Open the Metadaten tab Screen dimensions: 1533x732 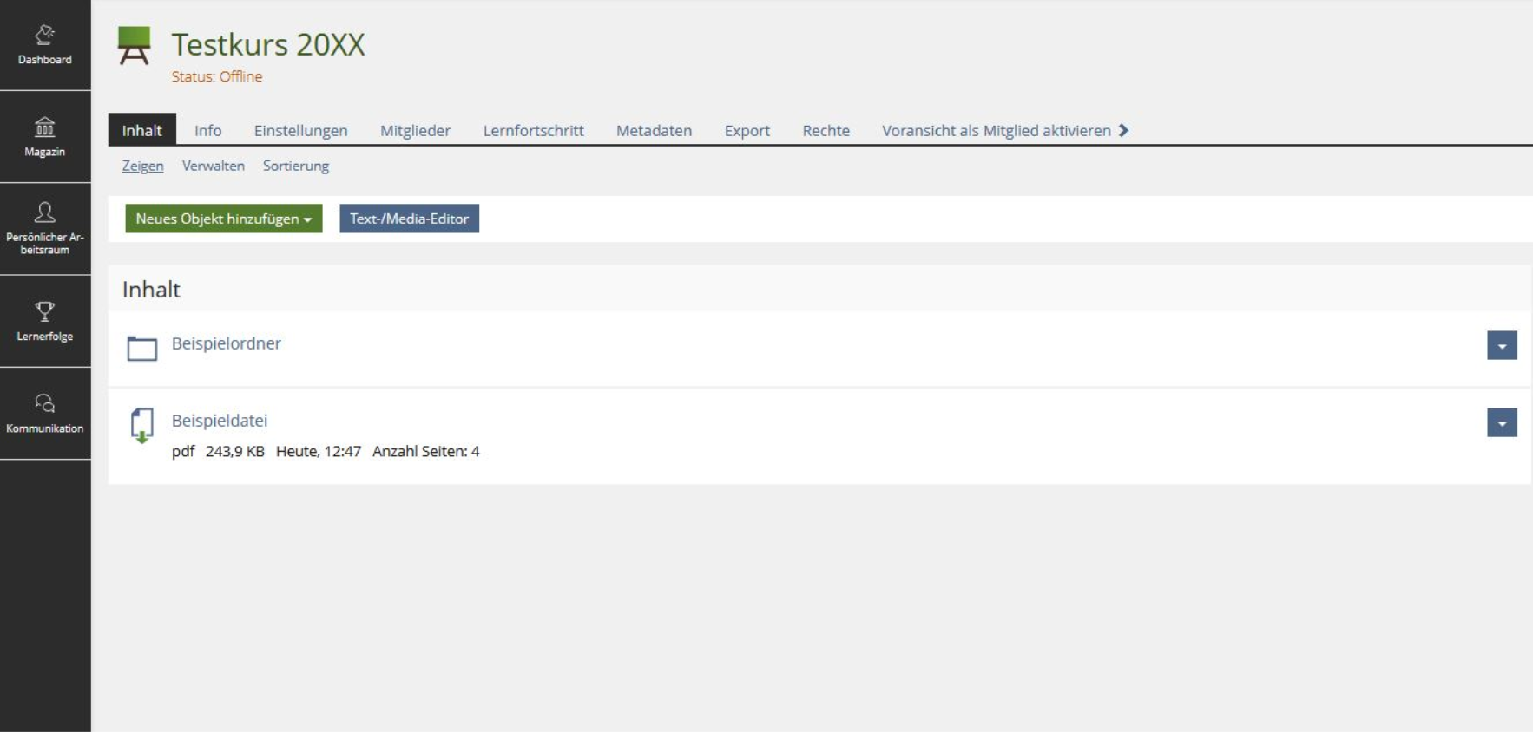point(654,130)
